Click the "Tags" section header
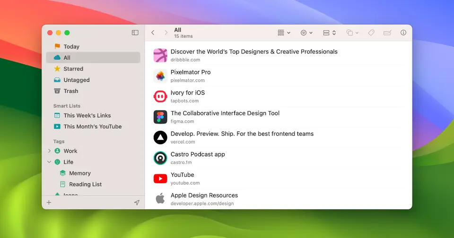 pyautogui.click(x=59, y=141)
